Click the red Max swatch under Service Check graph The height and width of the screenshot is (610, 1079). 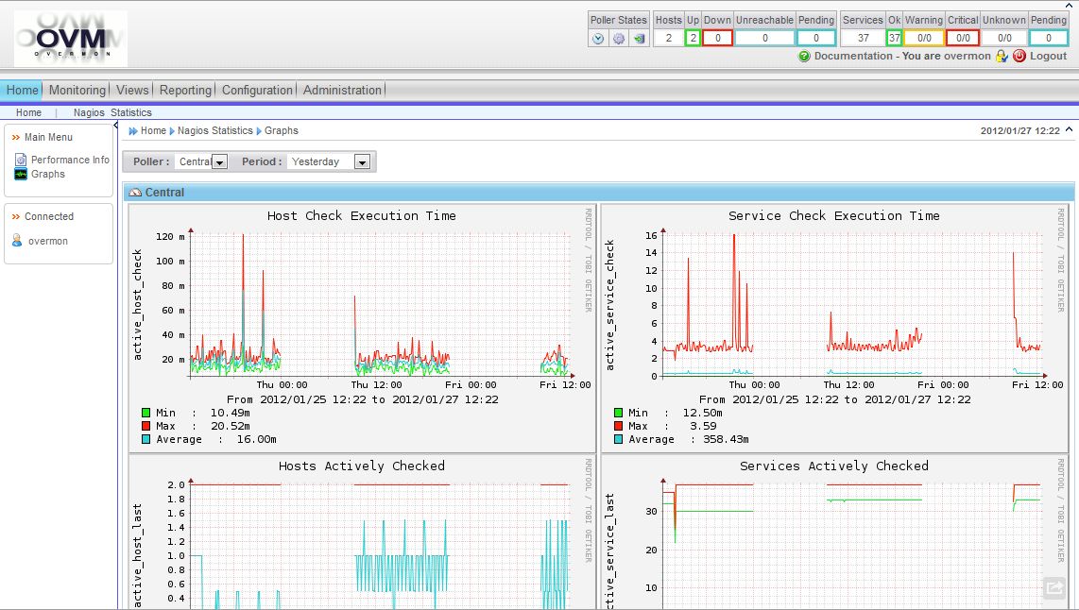point(618,427)
